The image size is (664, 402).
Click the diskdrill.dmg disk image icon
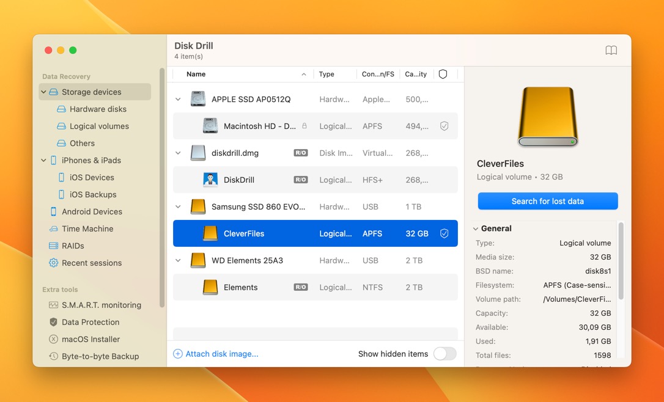coord(197,153)
